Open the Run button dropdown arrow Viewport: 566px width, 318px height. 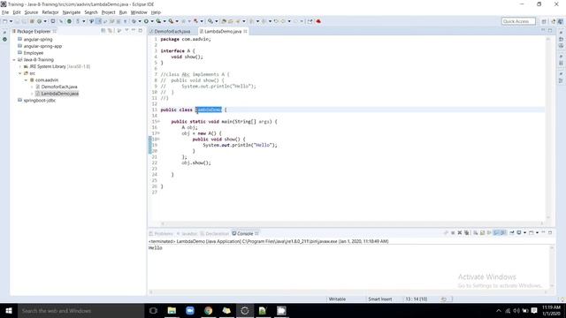152,21
